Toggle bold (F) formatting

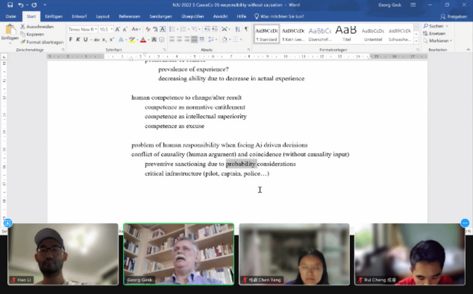70,40
